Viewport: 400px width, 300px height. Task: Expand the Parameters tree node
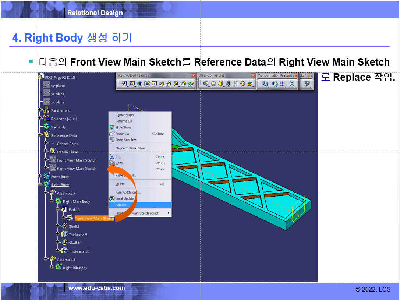(40, 110)
